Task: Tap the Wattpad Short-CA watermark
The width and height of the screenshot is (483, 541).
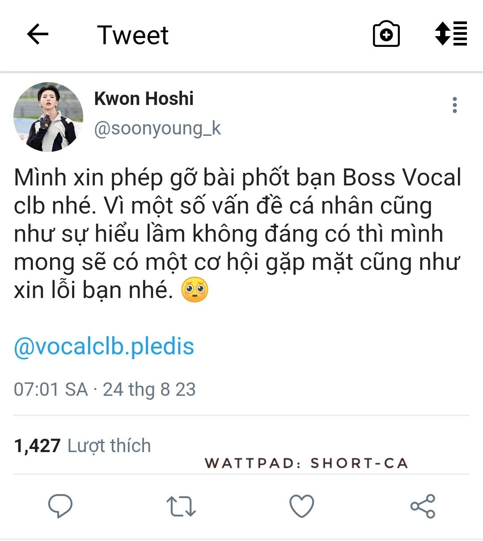Action: click(x=306, y=463)
